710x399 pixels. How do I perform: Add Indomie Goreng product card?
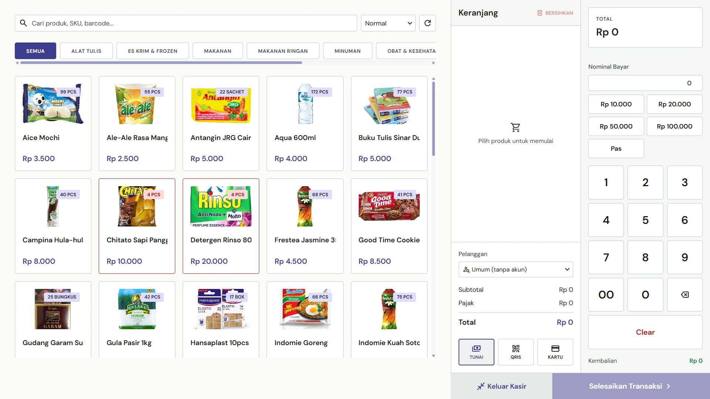[x=305, y=320]
